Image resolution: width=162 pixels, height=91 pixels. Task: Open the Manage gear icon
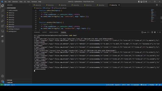[x=3, y=81]
